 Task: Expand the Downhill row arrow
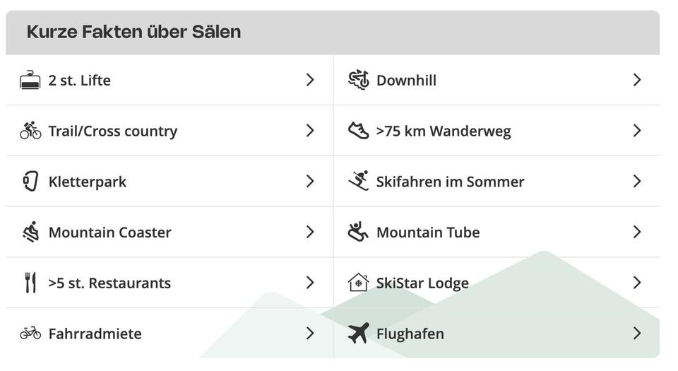(637, 81)
